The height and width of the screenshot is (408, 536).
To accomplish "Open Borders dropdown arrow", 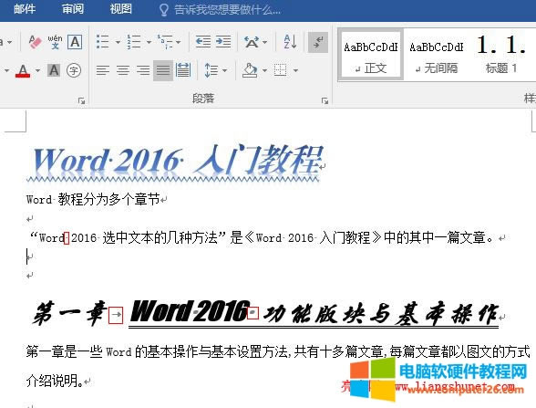I will coord(295,70).
